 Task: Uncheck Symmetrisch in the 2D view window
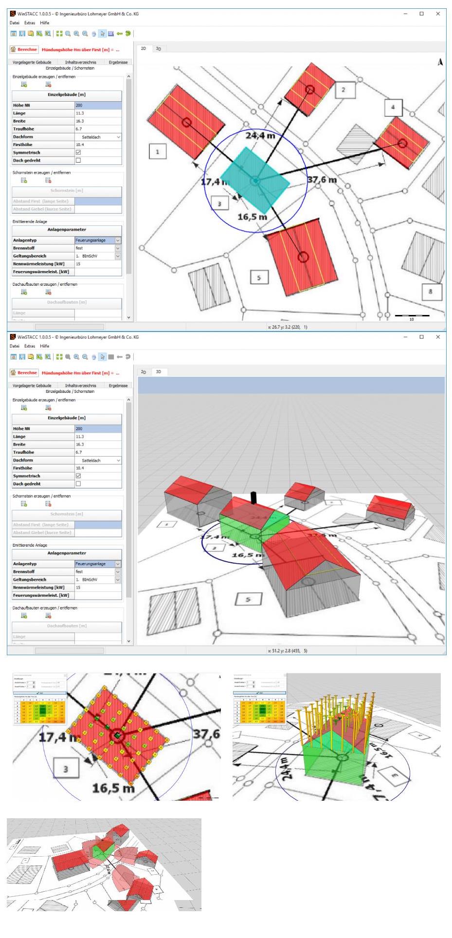pos(78,152)
